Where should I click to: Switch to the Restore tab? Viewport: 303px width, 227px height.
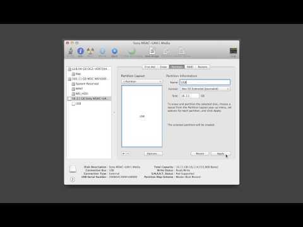(x=203, y=67)
